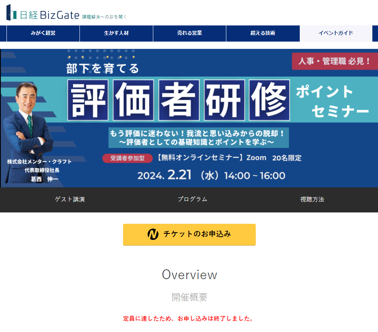
Task: Click the 株式会社メンター・クラフト company name
Action: [x=39, y=162]
